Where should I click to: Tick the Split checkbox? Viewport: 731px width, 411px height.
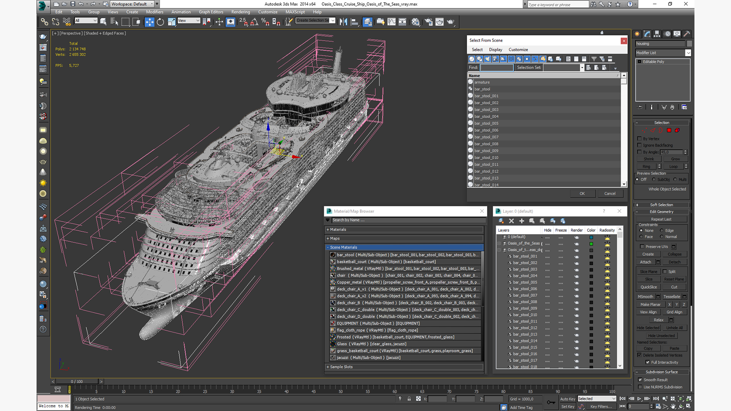click(665, 272)
